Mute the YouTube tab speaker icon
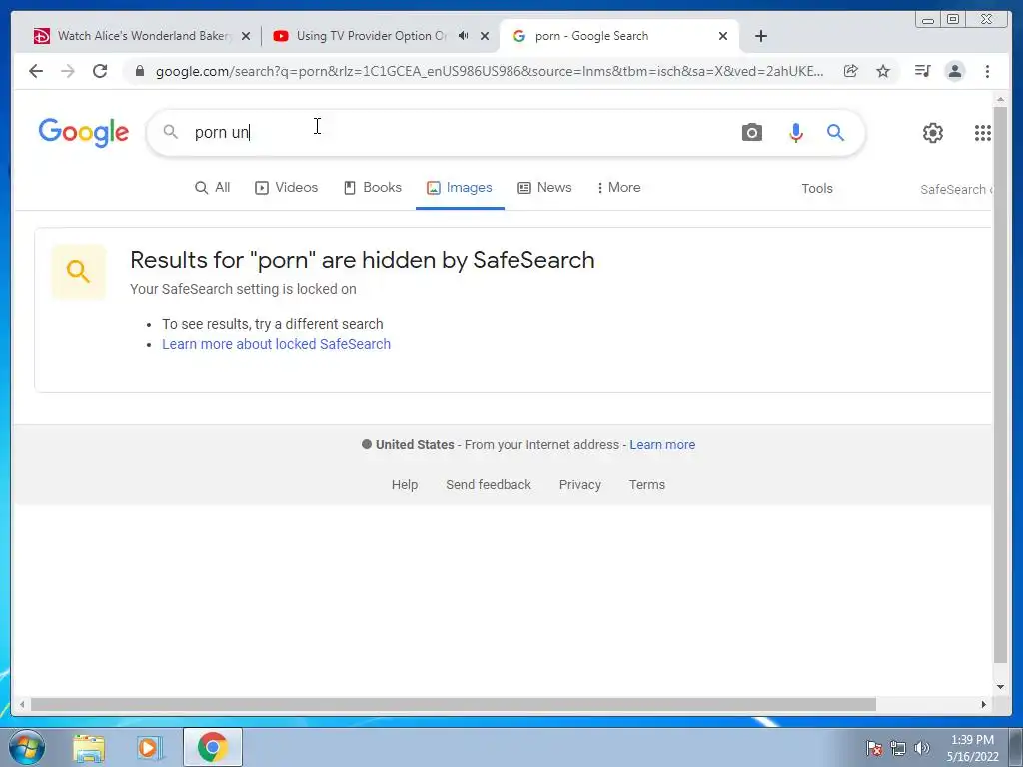 tap(464, 36)
